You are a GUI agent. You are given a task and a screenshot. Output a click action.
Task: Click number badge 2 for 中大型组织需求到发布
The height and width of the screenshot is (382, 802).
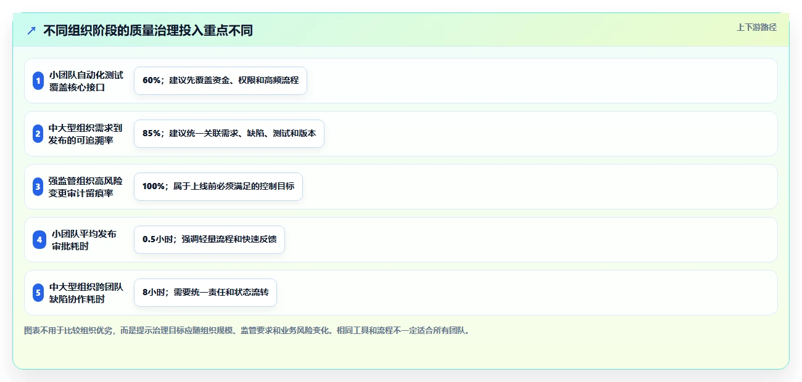(38, 134)
